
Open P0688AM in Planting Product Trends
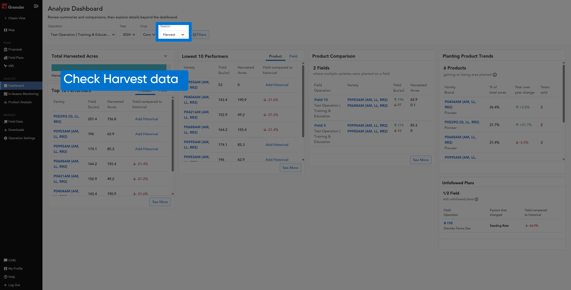coord(460,140)
